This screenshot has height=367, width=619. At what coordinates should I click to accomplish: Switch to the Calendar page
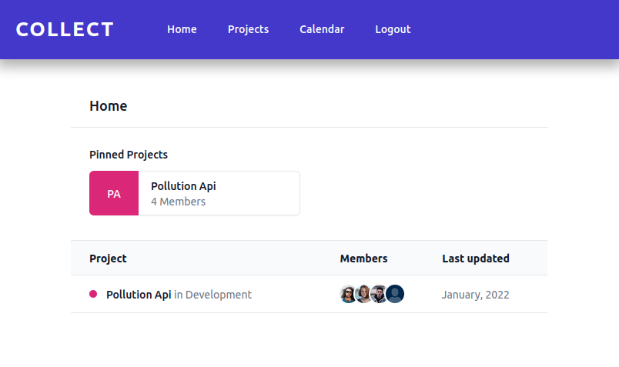click(322, 29)
